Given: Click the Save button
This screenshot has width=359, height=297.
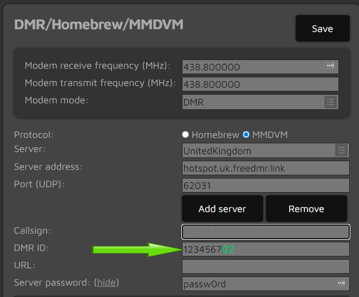Looking at the screenshot, I should click(x=322, y=28).
